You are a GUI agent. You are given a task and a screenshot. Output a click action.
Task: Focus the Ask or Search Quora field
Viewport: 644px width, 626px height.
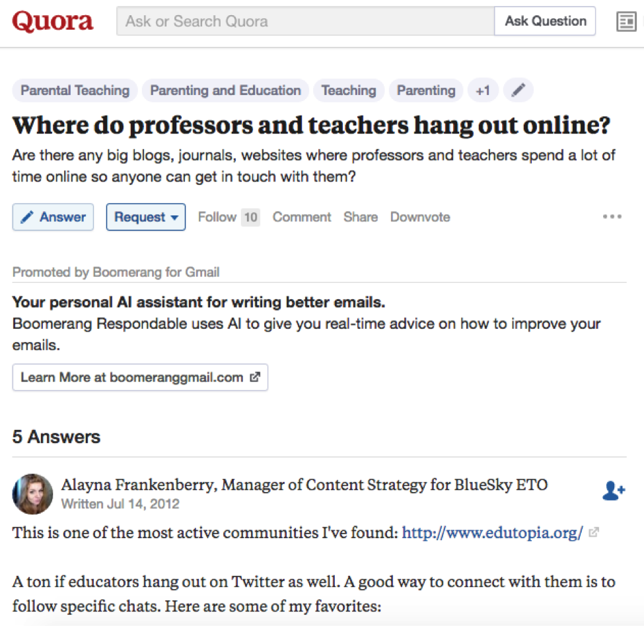pos(305,21)
